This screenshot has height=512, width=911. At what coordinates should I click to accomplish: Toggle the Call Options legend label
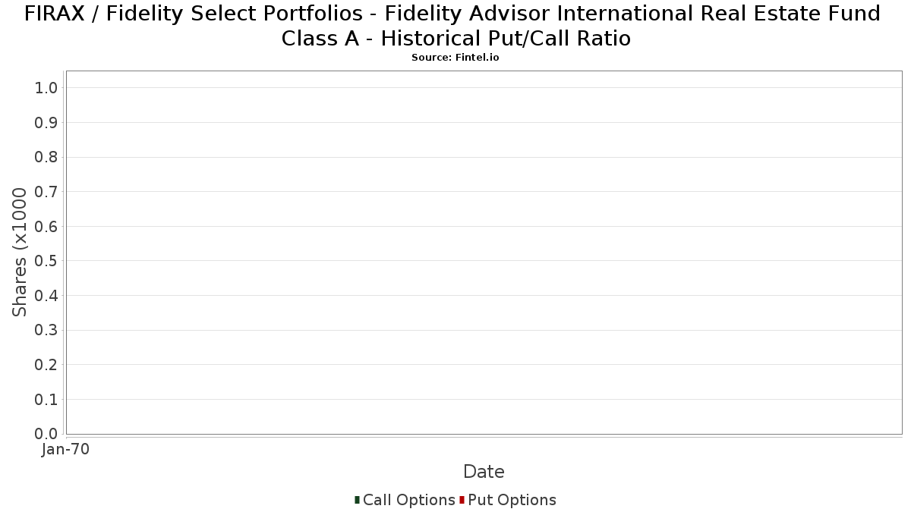tap(408, 500)
